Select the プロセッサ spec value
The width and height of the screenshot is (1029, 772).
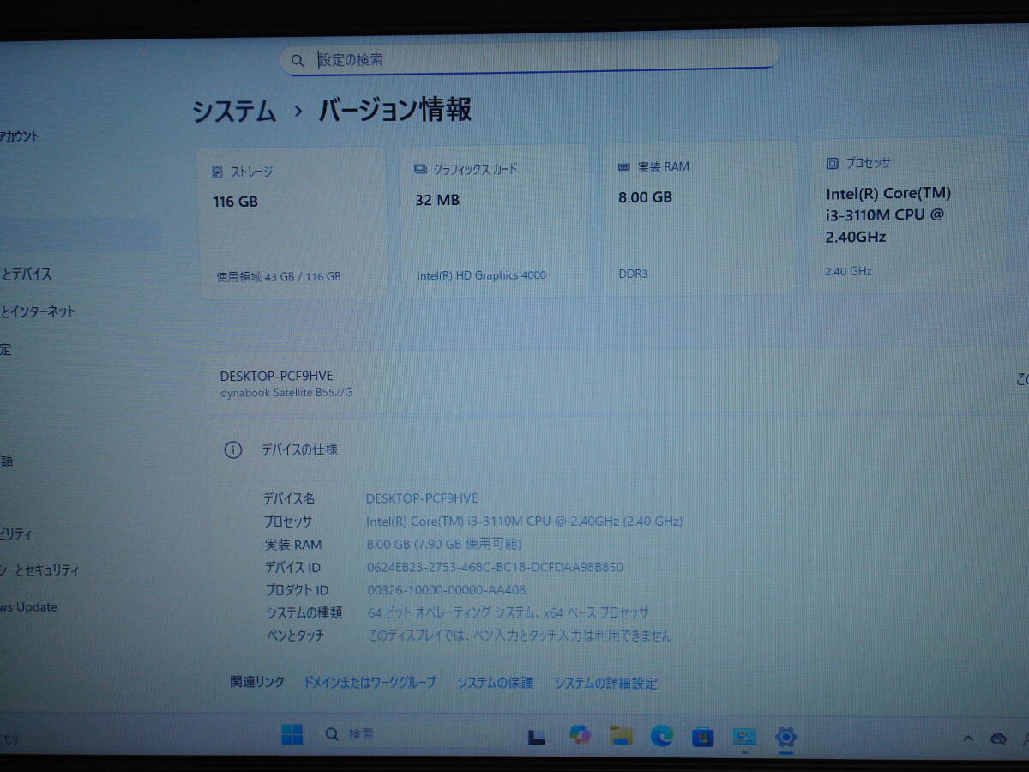[x=524, y=521]
